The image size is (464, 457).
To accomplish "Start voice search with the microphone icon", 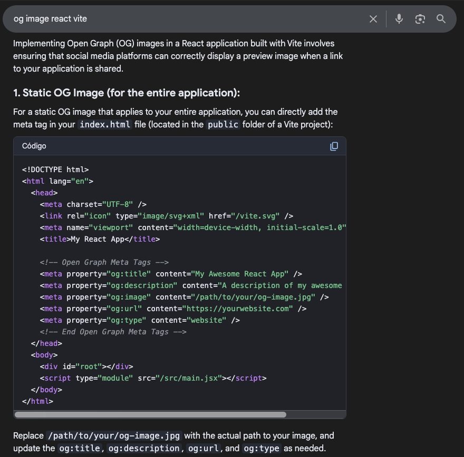I will 399,19.
